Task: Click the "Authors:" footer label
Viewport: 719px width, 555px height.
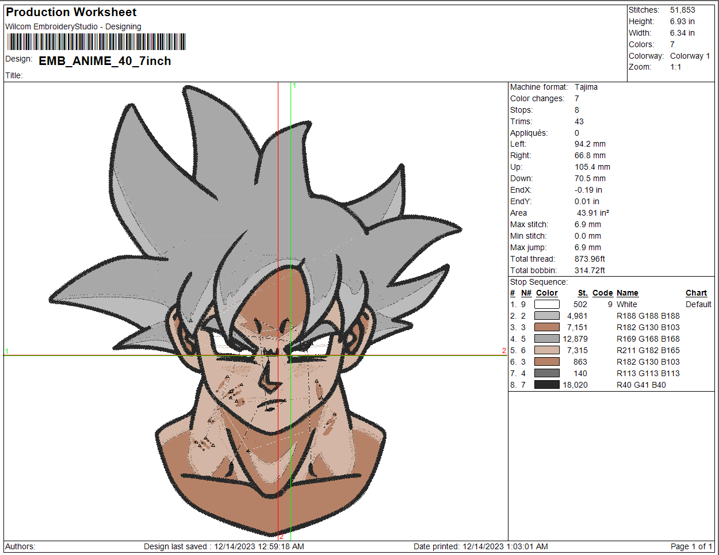Action: tap(20, 546)
